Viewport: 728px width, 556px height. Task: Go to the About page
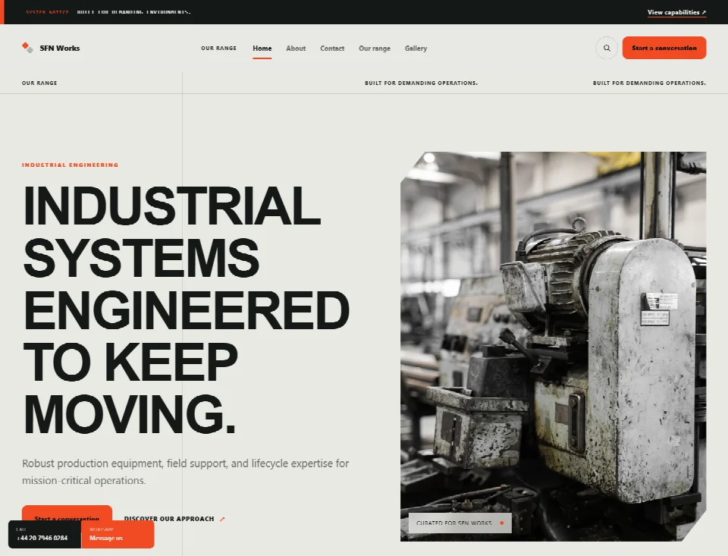[296, 49]
